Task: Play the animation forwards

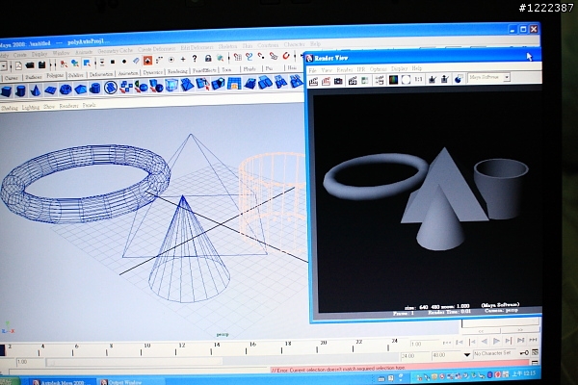Action: (496, 342)
